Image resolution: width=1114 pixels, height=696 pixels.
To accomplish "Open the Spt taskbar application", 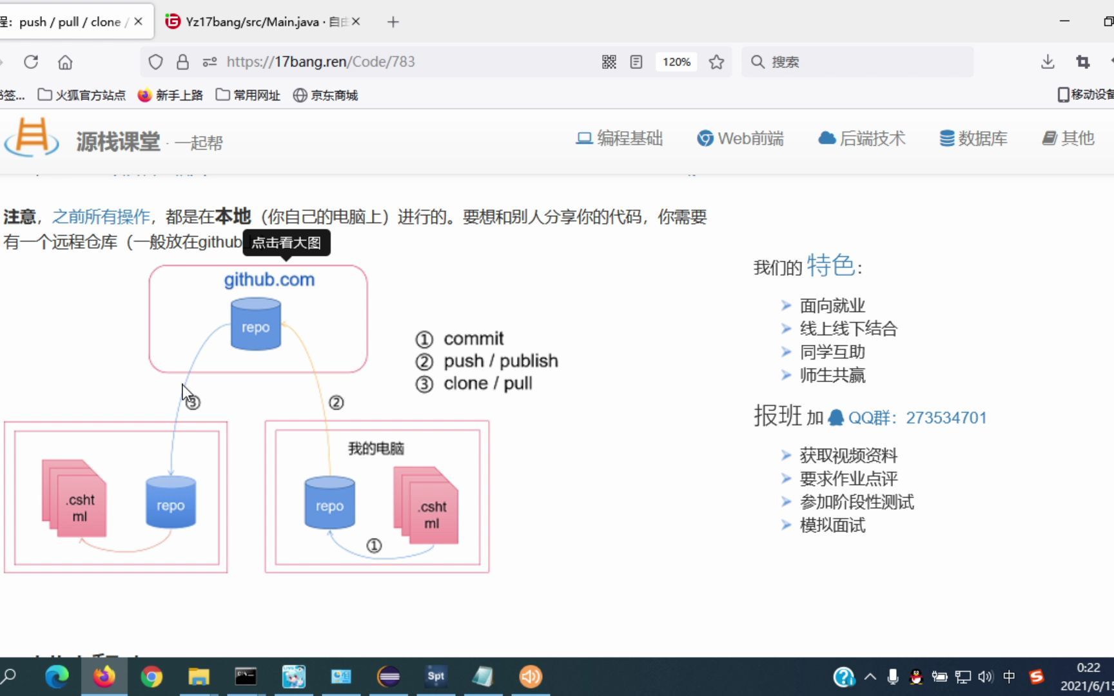I will tap(436, 677).
